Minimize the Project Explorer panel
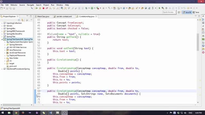 tap(27, 16)
